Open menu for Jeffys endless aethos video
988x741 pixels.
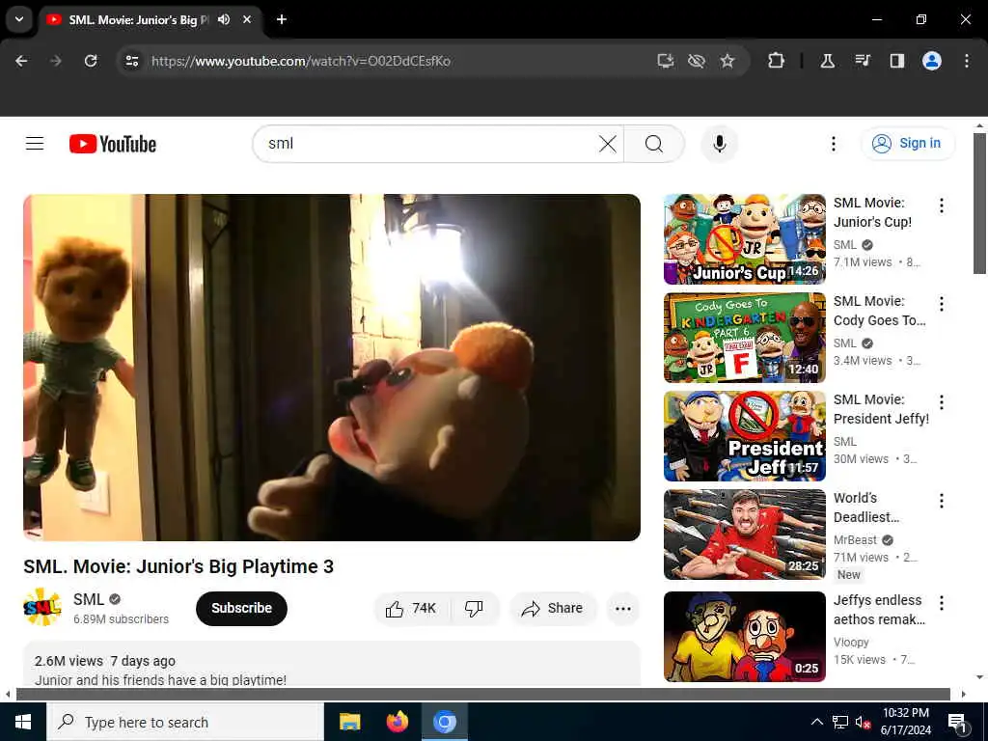pos(942,603)
